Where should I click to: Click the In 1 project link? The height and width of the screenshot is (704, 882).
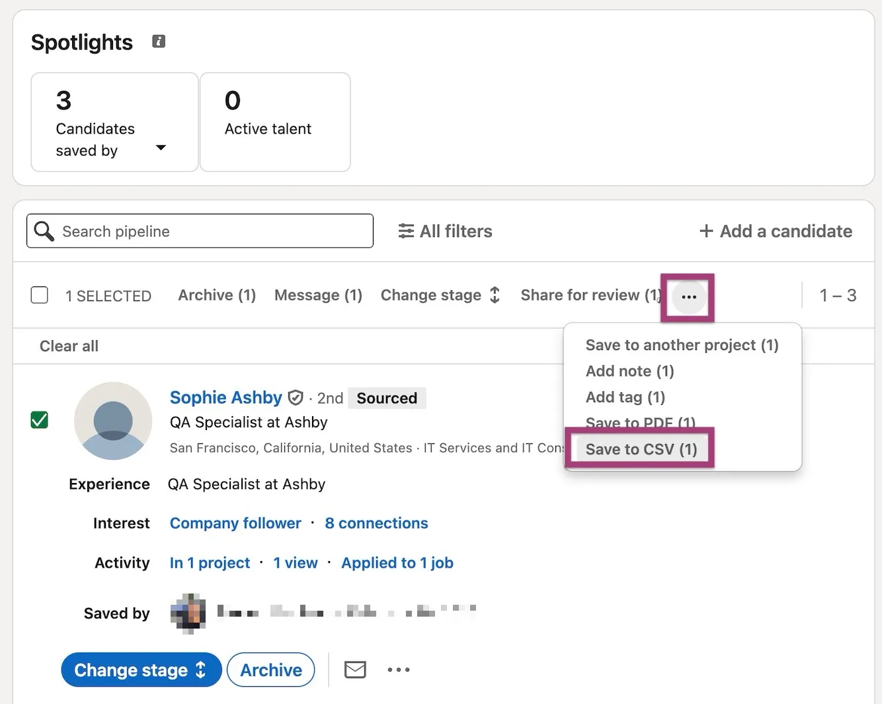[210, 563]
